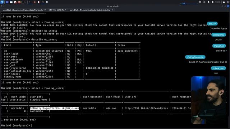Click the chat username PatxaSec
This screenshot has width=230, height=129.
[x=219, y=46]
